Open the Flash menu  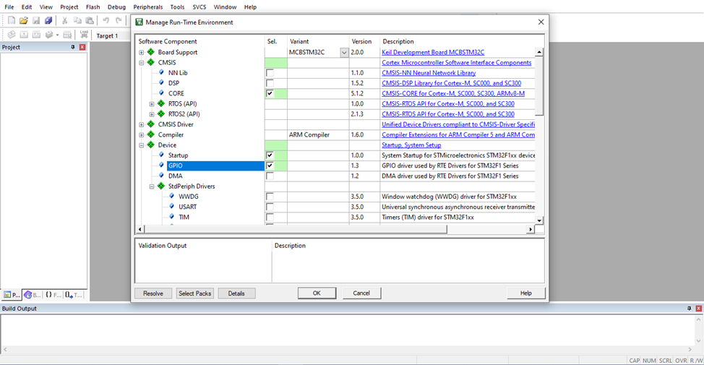[x=93, y=7]
